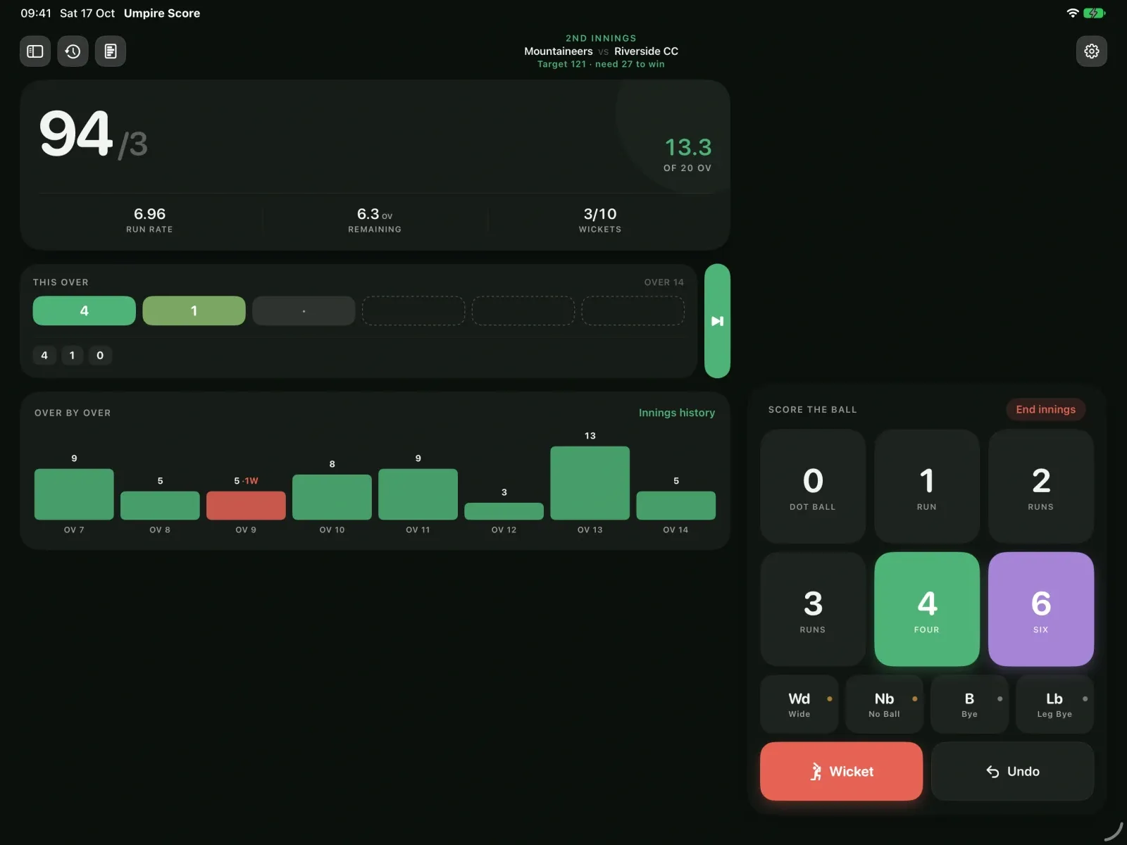Viewport: 1127px width, 845px height.
Task: Click the small 0 run tally badge
Action: point(100,355)
